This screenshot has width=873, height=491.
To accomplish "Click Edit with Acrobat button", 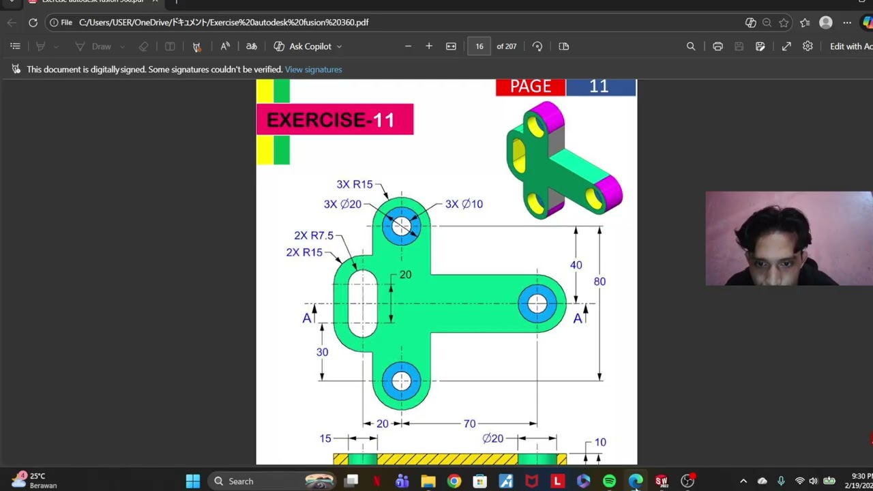I will (850, 46).
